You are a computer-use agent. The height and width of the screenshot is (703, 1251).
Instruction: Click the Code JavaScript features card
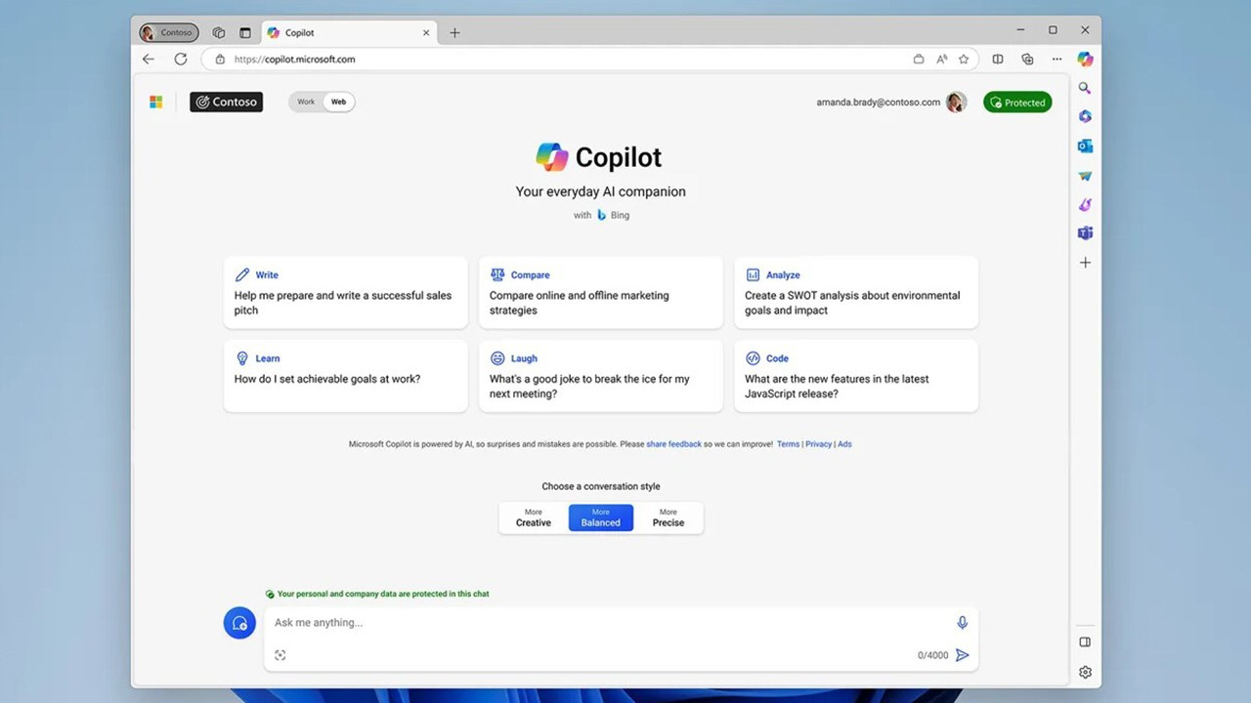[x=856, y=376]
